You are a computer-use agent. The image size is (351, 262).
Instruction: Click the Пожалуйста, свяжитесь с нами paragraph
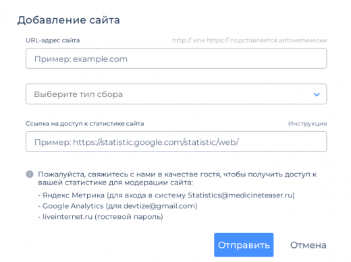178,178
